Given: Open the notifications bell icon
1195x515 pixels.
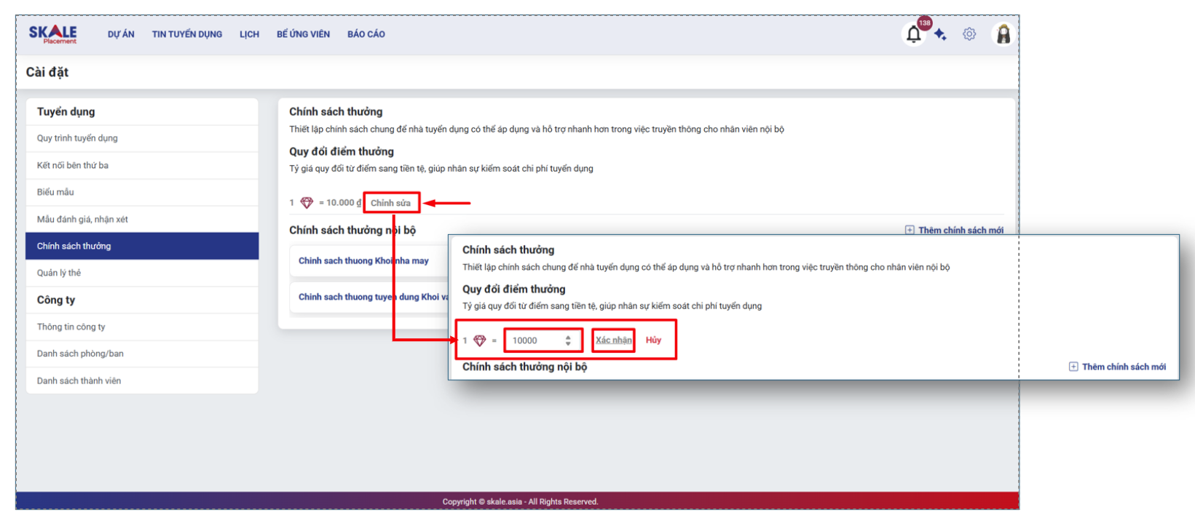Looking at the screenshot, I should [913, 34].
